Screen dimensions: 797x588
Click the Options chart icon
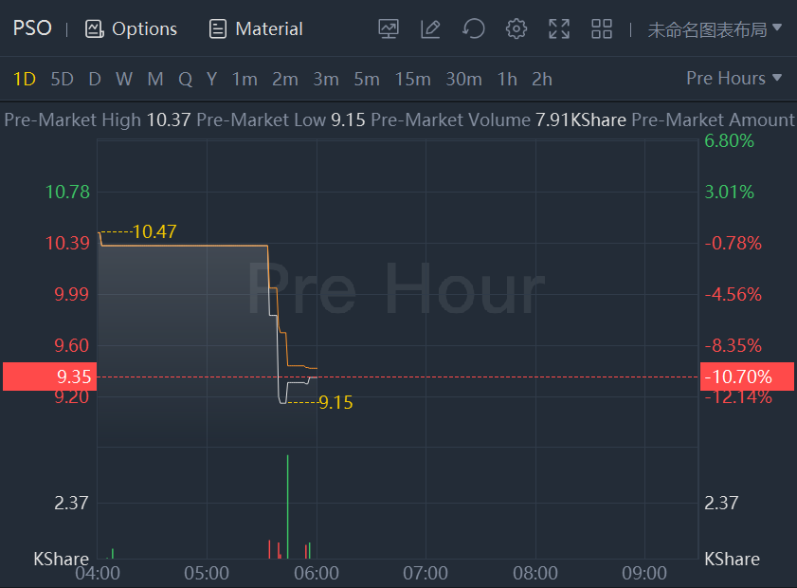(x=94, y=28)
